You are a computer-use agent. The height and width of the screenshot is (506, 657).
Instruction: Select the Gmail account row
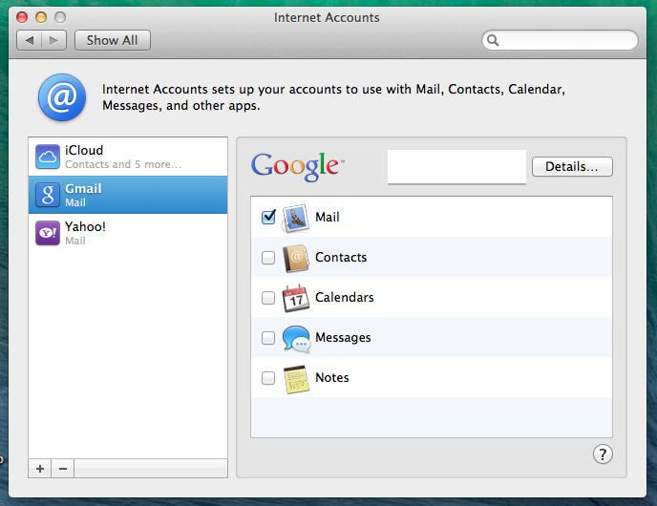tap(128, 195)
